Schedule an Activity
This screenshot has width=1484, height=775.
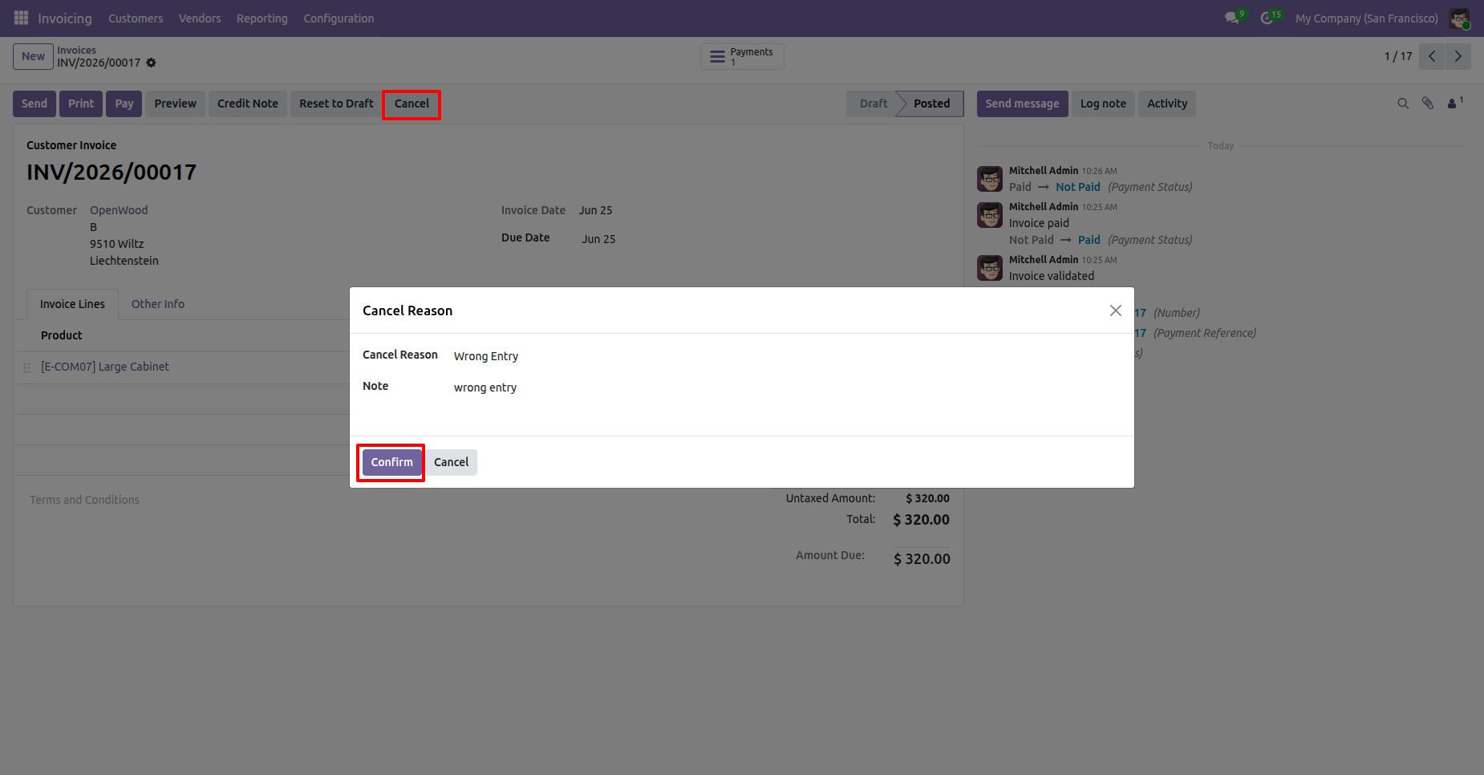click(1167, 103)
